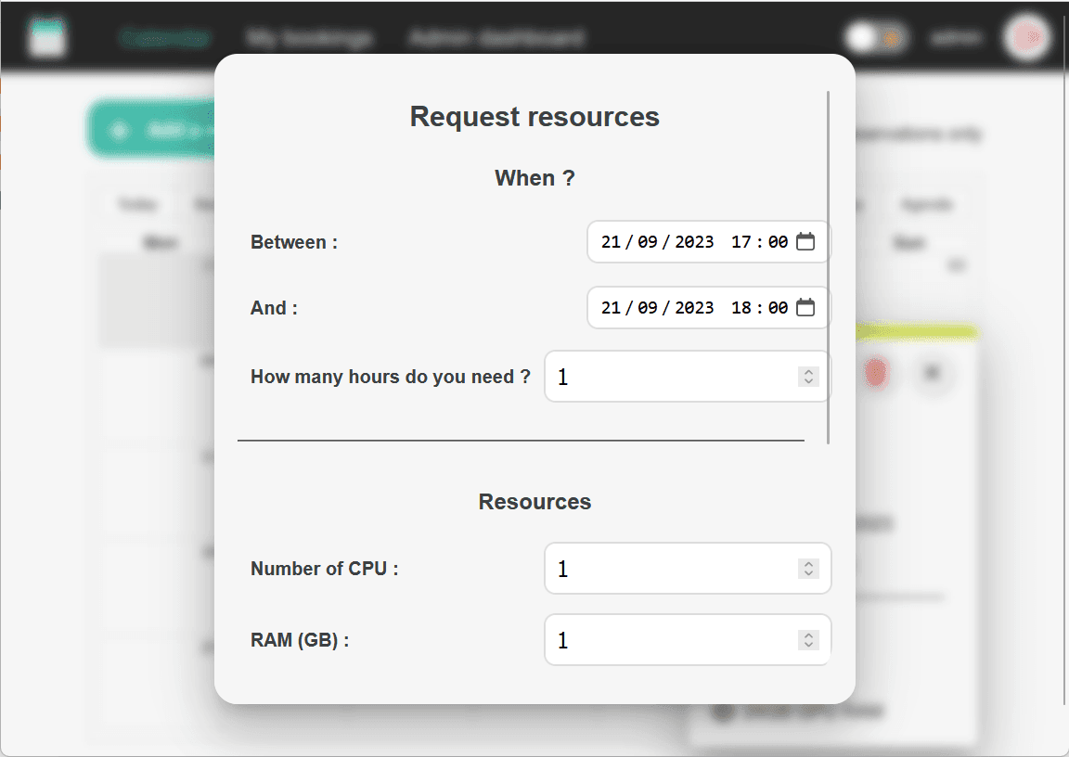Select the hour segment in the And date

point(741,307)
